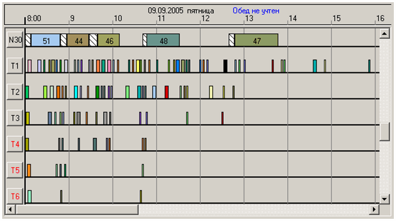Select the T3 row button

point(15,118)
